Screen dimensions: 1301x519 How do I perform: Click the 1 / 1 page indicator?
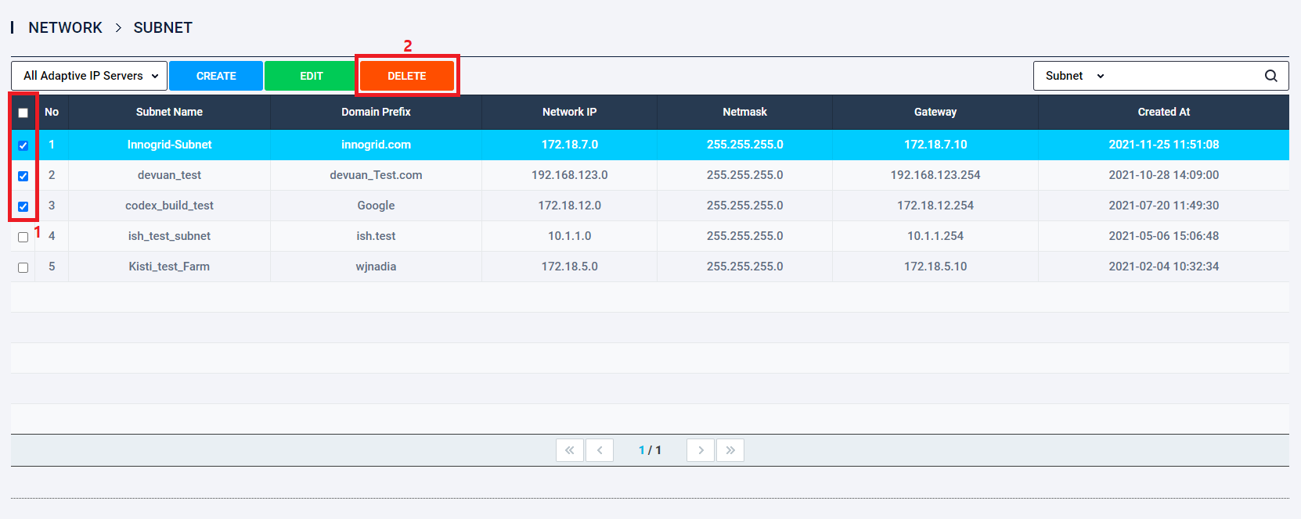(x=650, y=450)
